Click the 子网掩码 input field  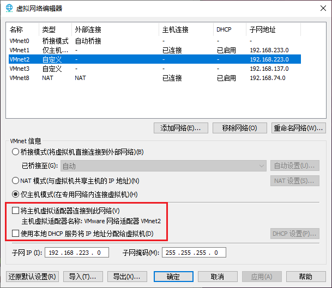click(x=194, y=253)
